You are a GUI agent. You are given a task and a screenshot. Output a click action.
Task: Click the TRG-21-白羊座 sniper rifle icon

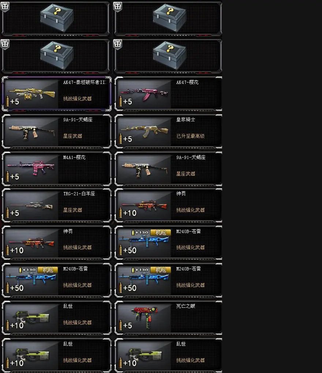[x=31, y=206]
